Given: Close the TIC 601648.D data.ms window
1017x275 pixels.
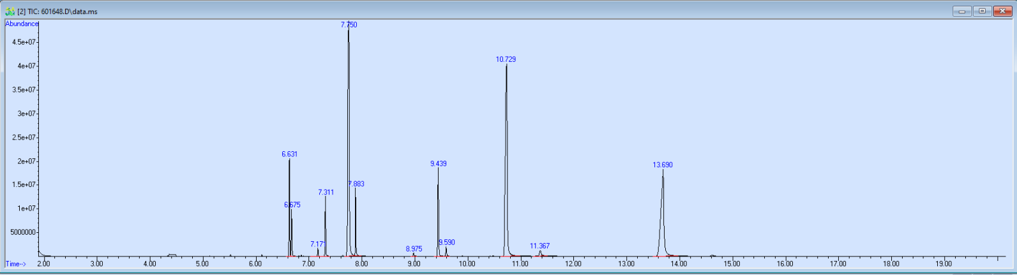Looking at the screenshot, I should point(1002,11).
